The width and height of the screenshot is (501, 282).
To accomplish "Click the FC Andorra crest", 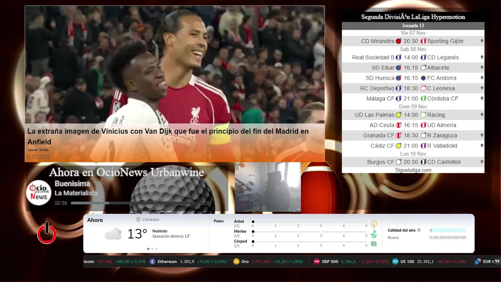I will tap(423, 78).
